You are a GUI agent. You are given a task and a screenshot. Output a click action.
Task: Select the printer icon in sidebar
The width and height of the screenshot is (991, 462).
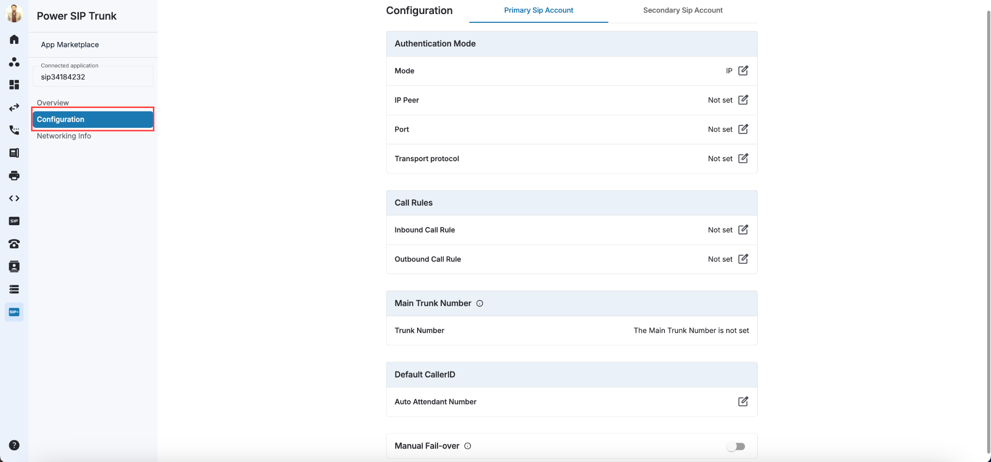tap(14, 176)
